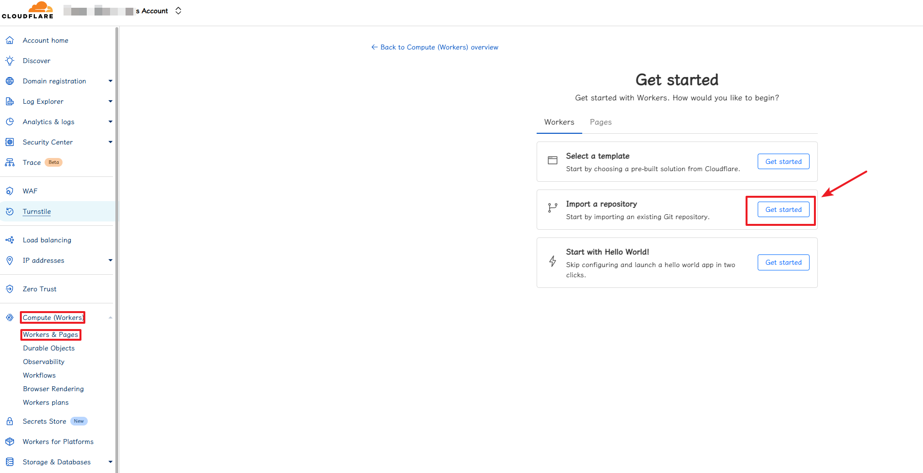Click the Account home house icon
Screen dimensions: 923x473
click(10, 40)
